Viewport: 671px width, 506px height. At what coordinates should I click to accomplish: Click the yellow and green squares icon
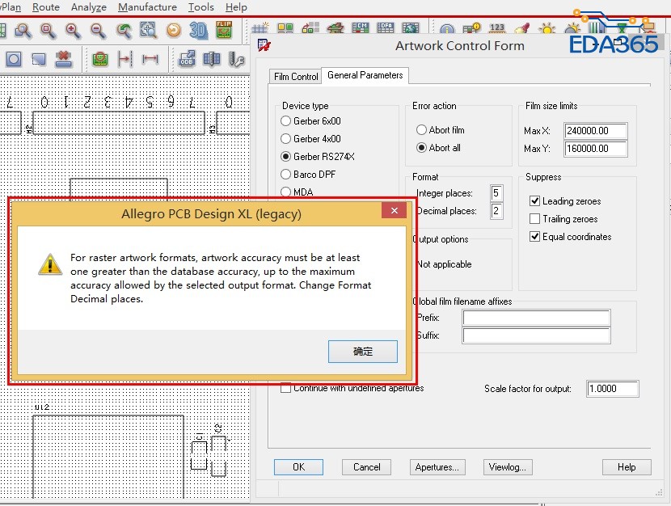click(285, 28)
